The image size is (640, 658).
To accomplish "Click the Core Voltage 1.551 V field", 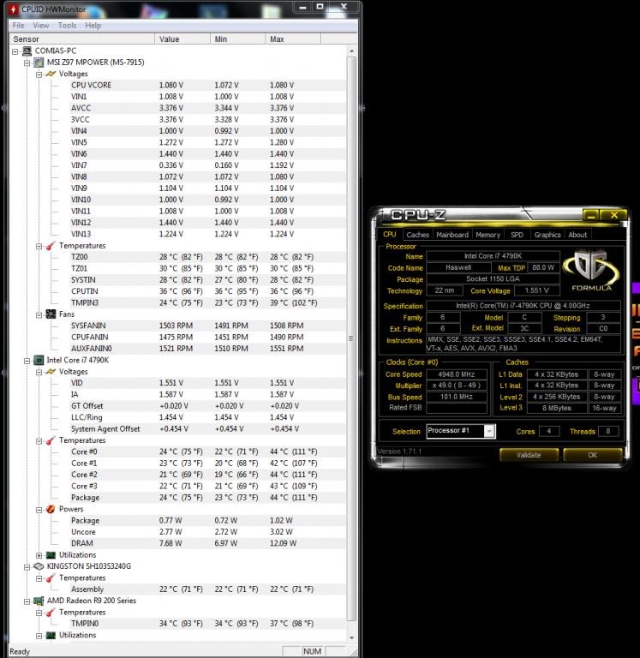I will pos(537,290).
